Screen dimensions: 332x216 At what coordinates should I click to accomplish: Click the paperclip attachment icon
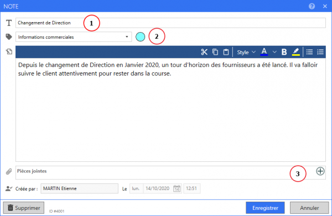(x=9, y=171)
